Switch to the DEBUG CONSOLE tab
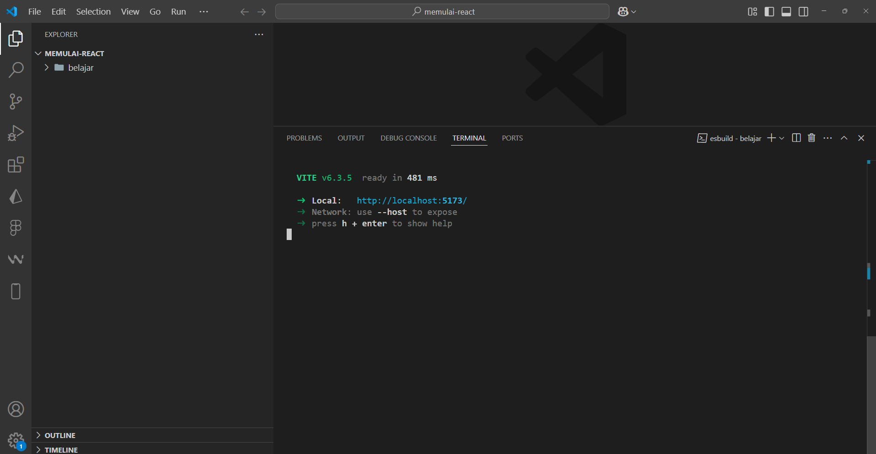The height and width of the screenshot is (454, 876). coord(409,138)
